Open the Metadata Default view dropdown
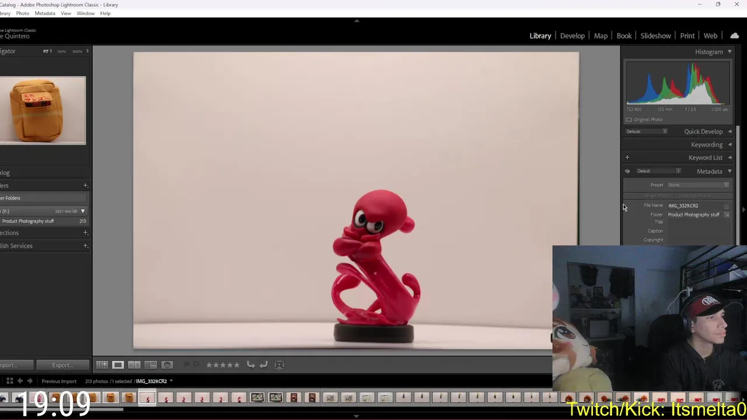The image size is (747, 420). coord(658,171)
